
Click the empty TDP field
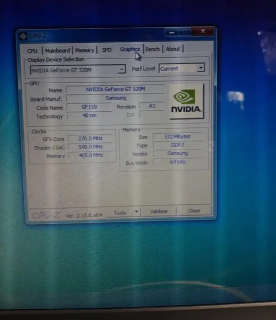(152, 115)
